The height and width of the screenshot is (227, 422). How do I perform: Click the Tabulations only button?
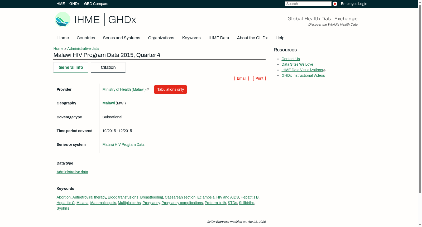tap(170, 89)
